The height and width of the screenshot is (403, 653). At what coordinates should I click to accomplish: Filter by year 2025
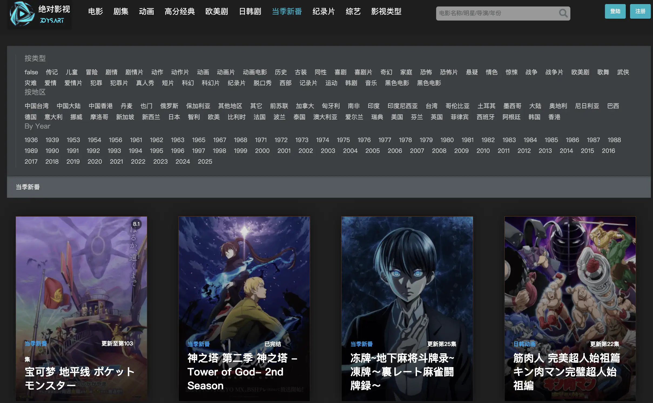(205, 162)
